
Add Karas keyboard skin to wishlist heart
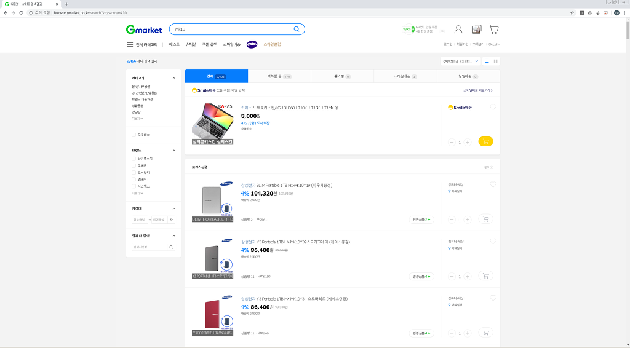tap(493, 107)
